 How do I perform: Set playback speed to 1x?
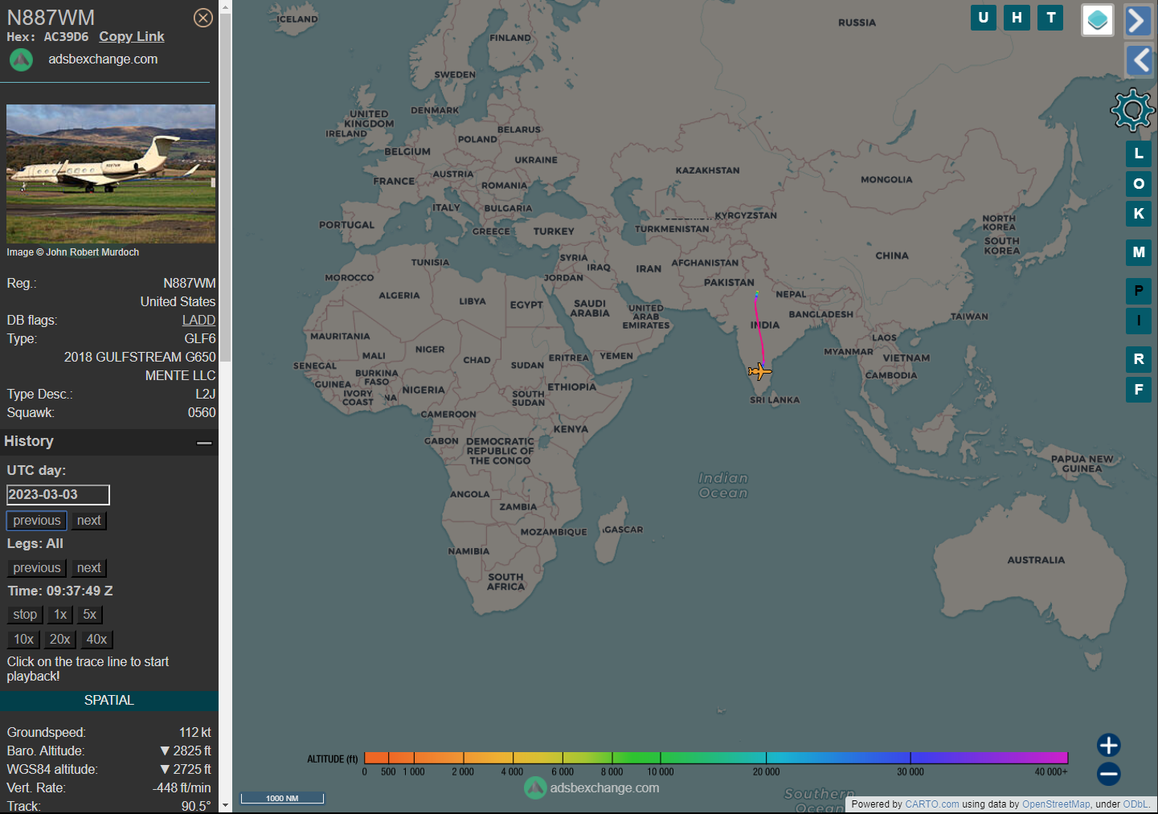60,615
